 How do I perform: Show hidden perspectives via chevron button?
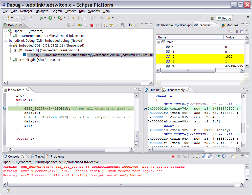point(248,17)
